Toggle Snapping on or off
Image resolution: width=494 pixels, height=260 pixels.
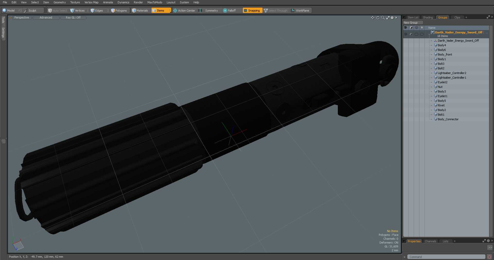(x=252, y=11)
